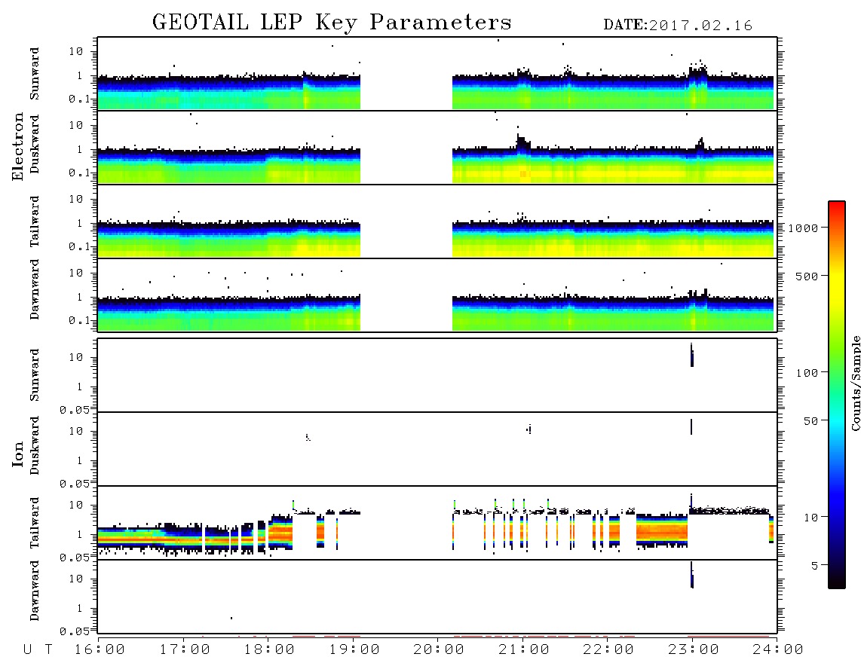Viewport: 861px width, 663px height.
Task: Click the Ion Sunward axis label
Action: (35, 375)
